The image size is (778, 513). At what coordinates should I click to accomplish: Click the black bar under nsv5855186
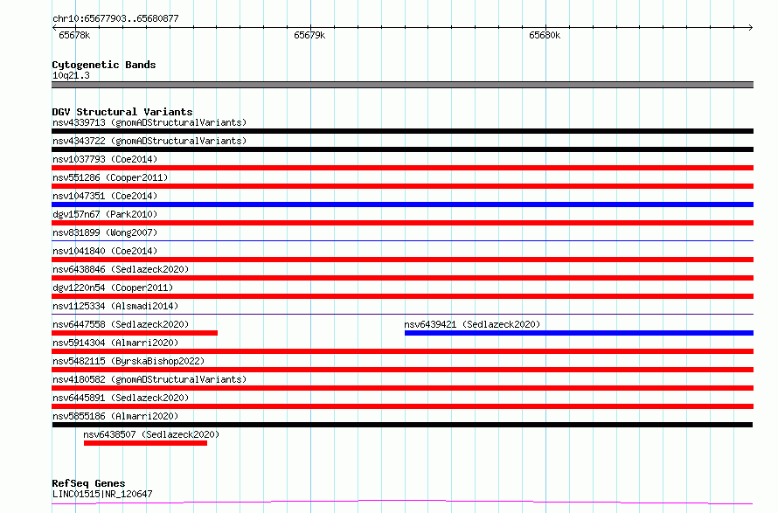[402, 425]
